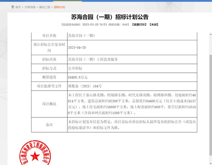
Task: Click the 关闭 close link
Action: point(154,24)
